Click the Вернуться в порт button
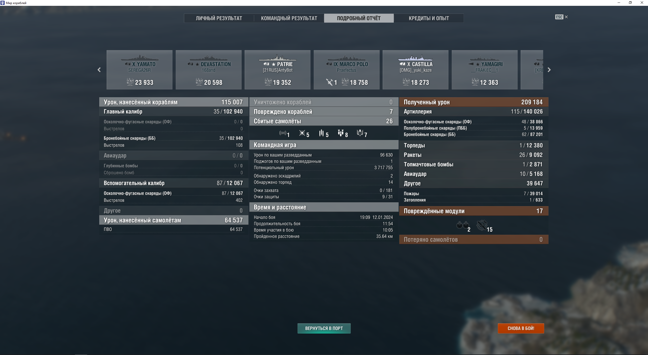Viewport: 648px width, 355px height. [x=324, y=328]
